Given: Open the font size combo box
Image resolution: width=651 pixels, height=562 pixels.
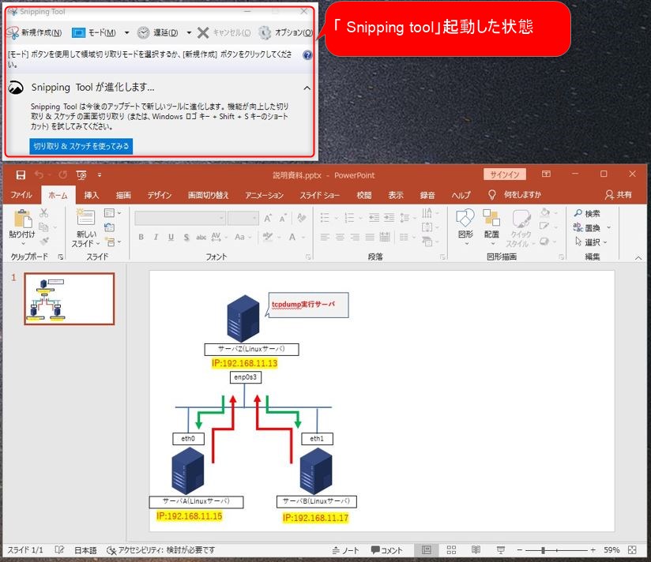Looking at the screenshot, I should point(243,218).
